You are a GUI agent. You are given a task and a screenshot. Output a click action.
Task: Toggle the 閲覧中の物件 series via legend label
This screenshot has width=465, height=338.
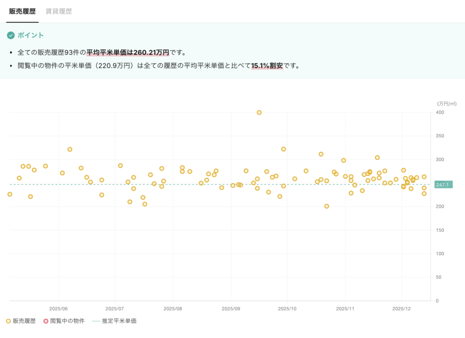pos(67,321)
